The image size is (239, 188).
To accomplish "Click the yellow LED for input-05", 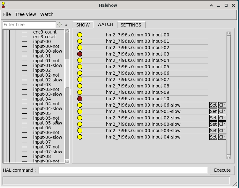I will point(80,67).
